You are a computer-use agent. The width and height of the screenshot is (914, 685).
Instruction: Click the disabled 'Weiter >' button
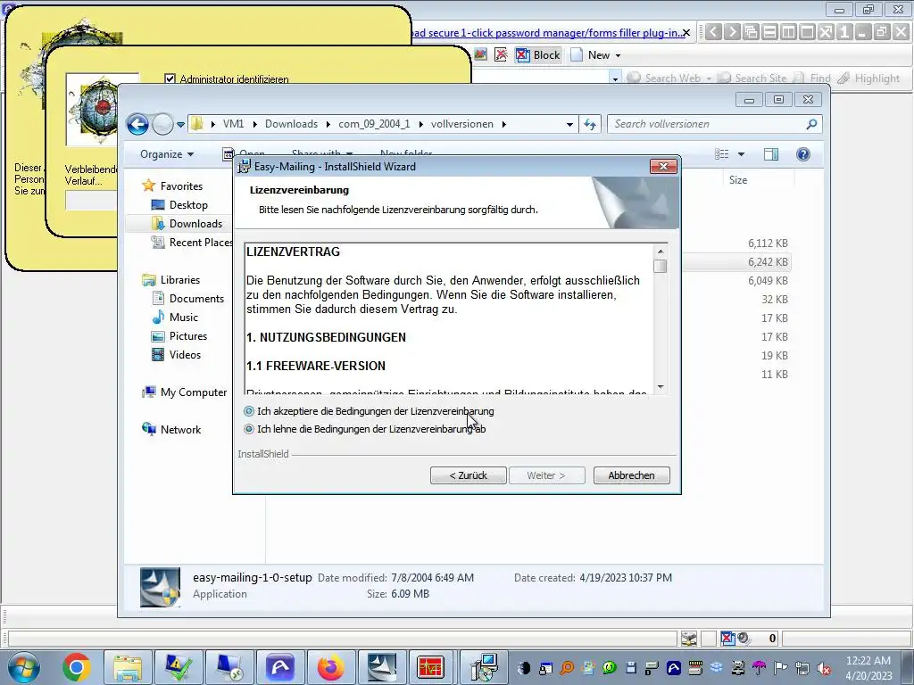546,475
